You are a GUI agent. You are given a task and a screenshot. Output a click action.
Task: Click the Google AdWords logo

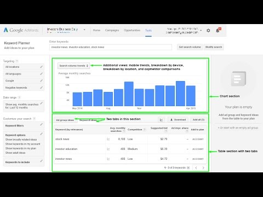coord(21,30)
